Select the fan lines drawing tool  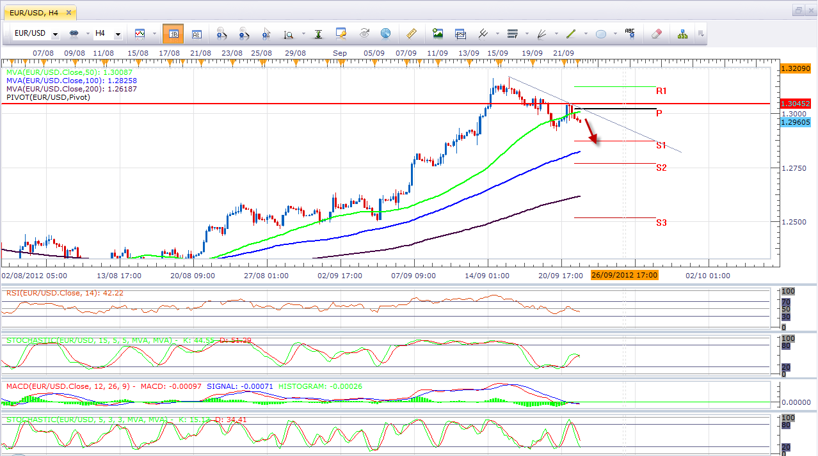[x=541, y=33]
